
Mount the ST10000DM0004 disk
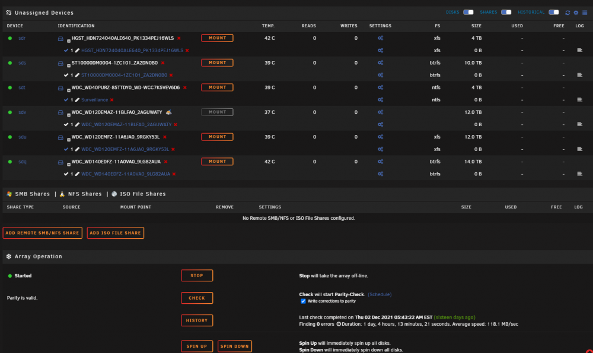217,63
